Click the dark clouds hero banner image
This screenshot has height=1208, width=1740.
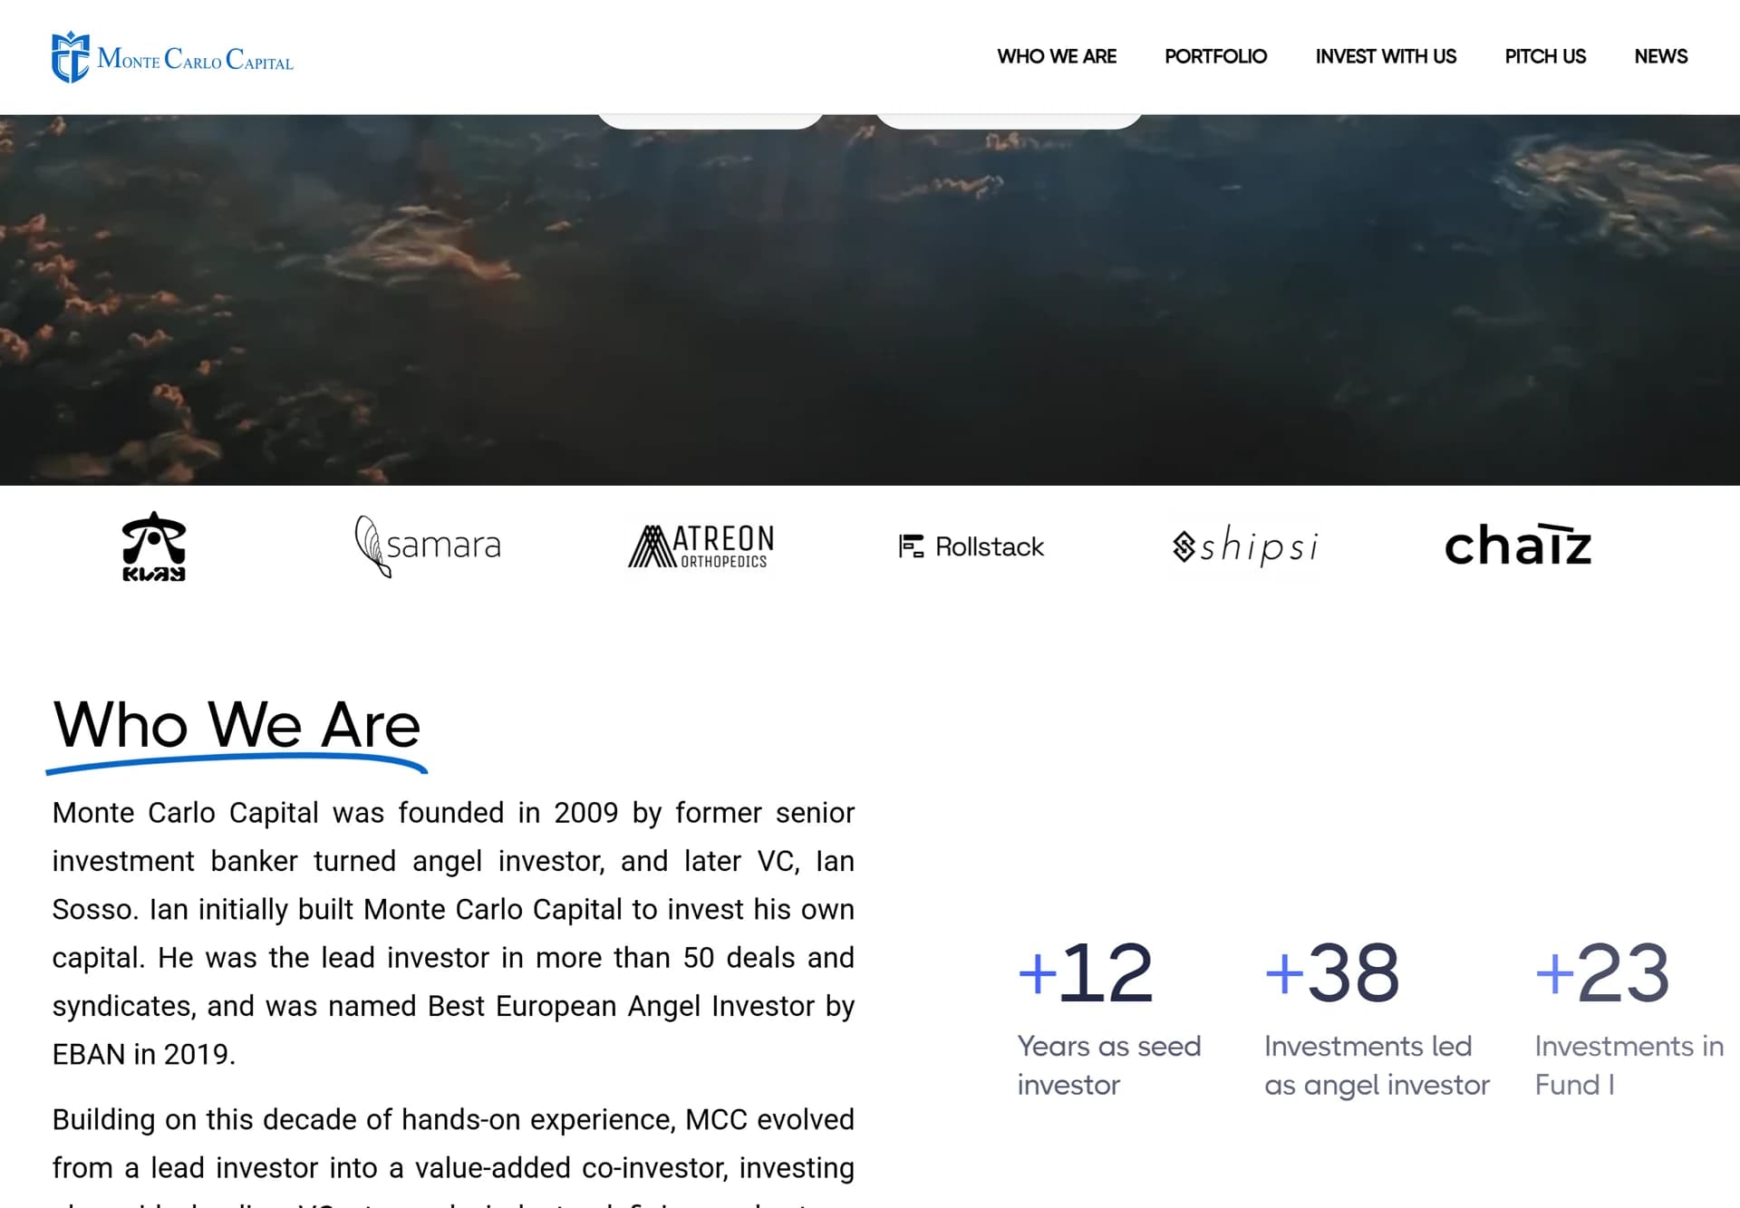pyautogui.click(x=870, y=300)
